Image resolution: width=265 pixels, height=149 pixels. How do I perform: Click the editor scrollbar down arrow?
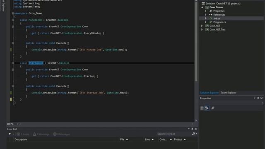196,120
